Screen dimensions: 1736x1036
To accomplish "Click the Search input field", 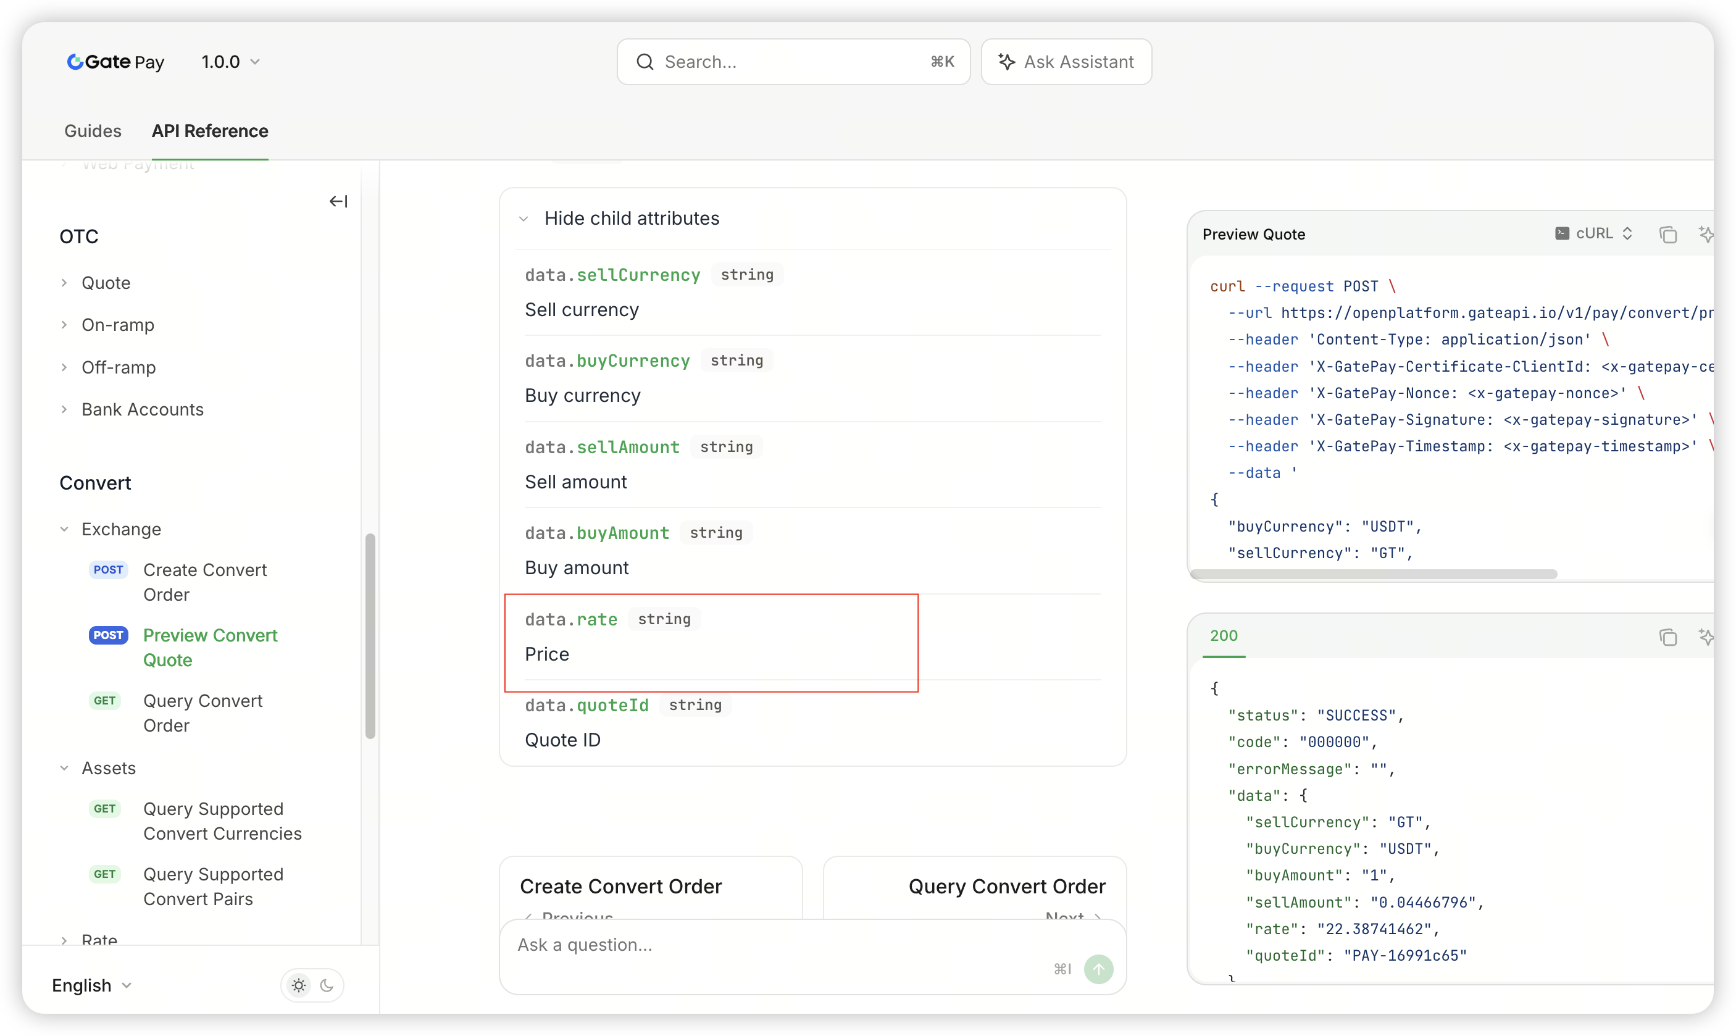I will [x=794, y=62].
